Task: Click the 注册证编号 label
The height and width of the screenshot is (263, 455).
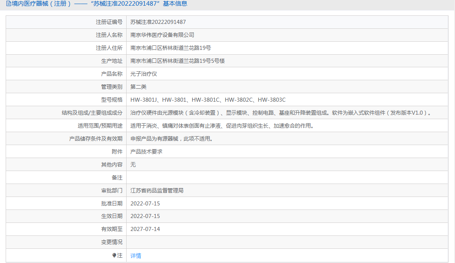Action: point(109,22)
